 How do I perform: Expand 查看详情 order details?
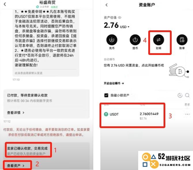pyautogui.click(x=16, y=113)
